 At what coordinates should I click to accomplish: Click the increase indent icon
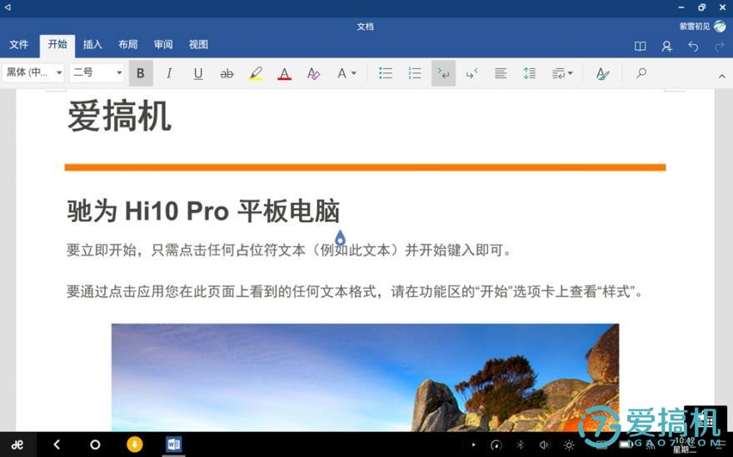472,73
